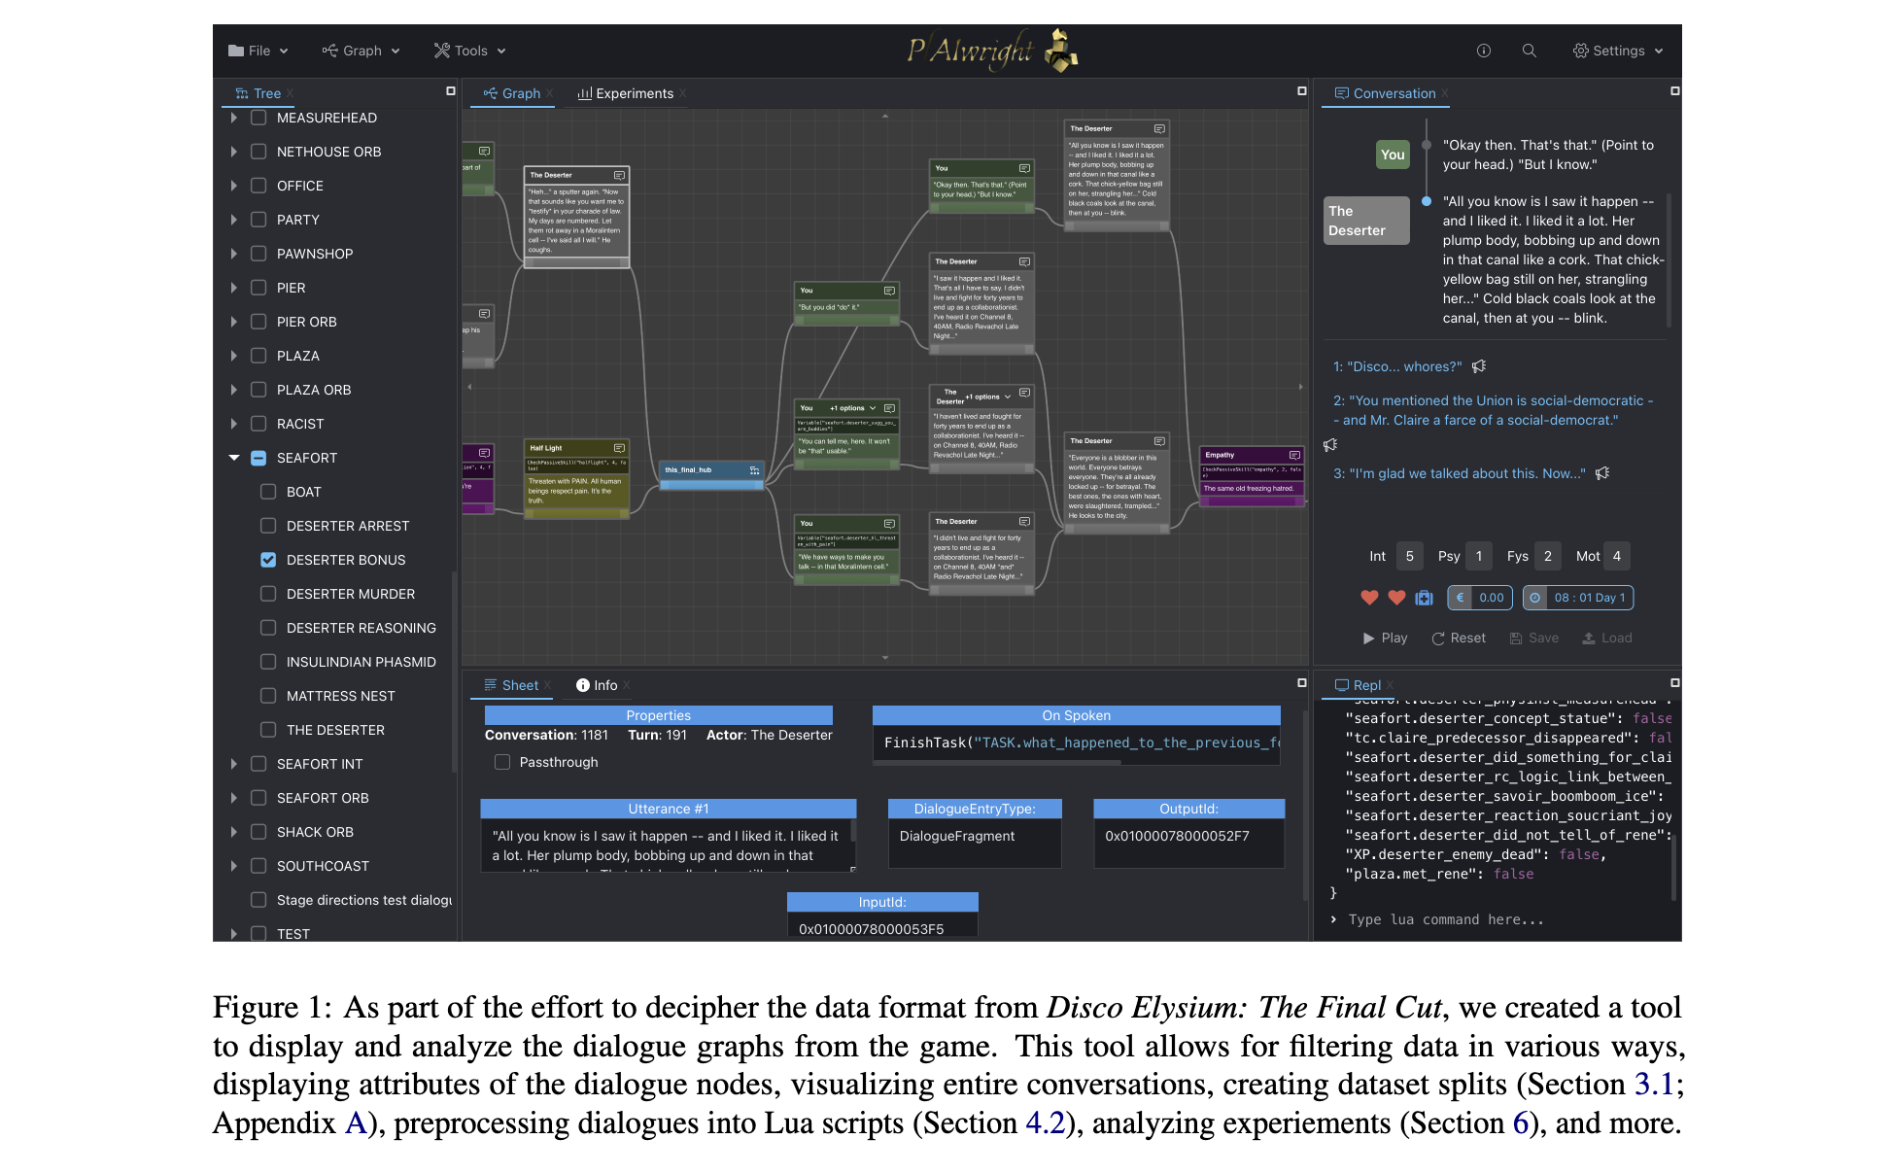Click the Mot value field showing 4
The image size is (1893, 1174).
coord(1617,556)
